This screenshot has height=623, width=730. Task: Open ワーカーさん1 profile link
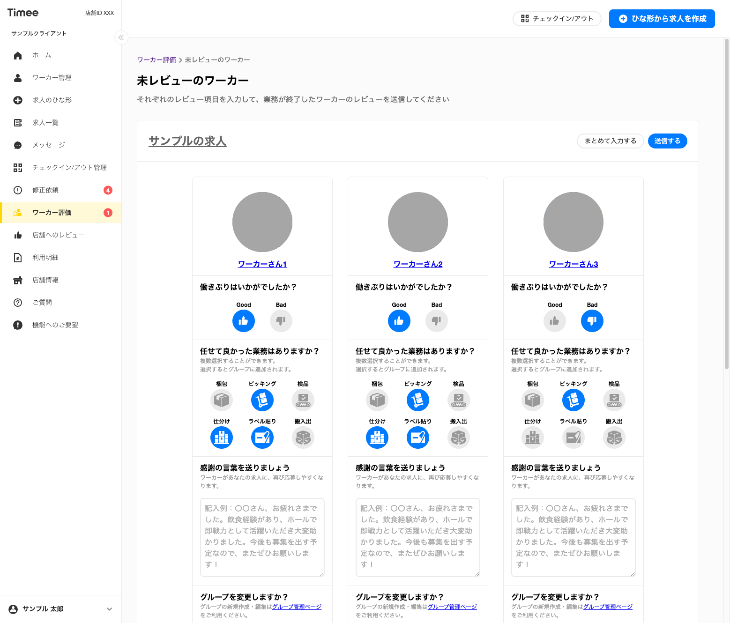tap(262, 264)
